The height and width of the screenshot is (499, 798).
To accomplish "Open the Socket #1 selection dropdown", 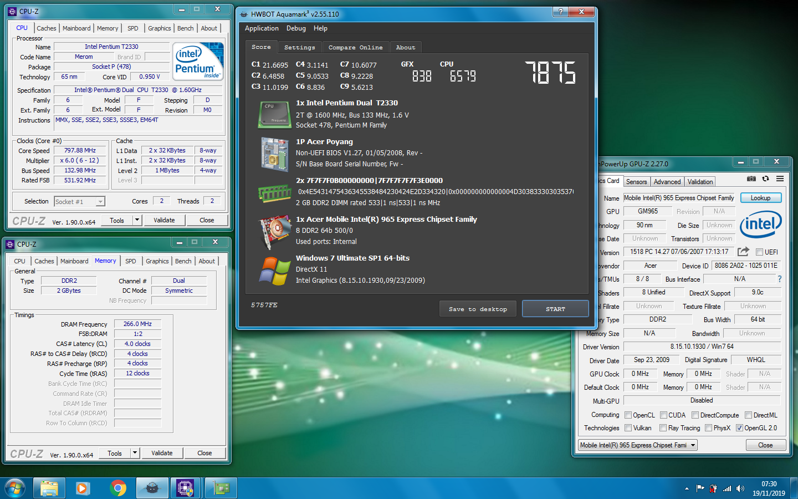I will click(x=100, y=202).
